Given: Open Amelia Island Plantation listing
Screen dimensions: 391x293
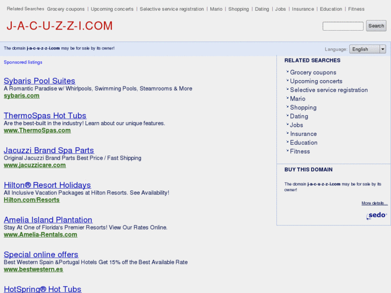Looking at the screenshot, I should tap(48, 220).
